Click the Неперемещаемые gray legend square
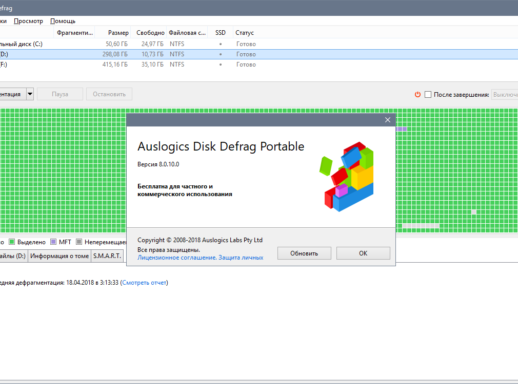The height and width of the screenshot is (384, 518). [79, 242]
